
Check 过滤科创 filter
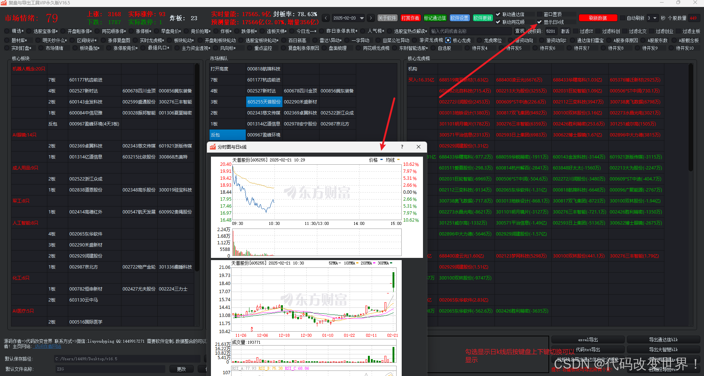[598, 31]
